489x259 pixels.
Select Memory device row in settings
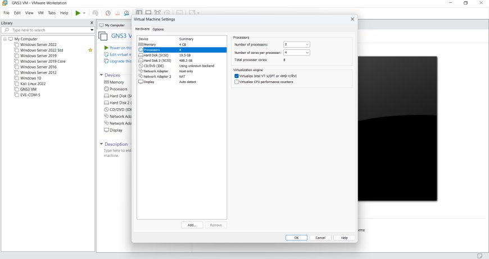pyautogui.click(x=182, y=44)
